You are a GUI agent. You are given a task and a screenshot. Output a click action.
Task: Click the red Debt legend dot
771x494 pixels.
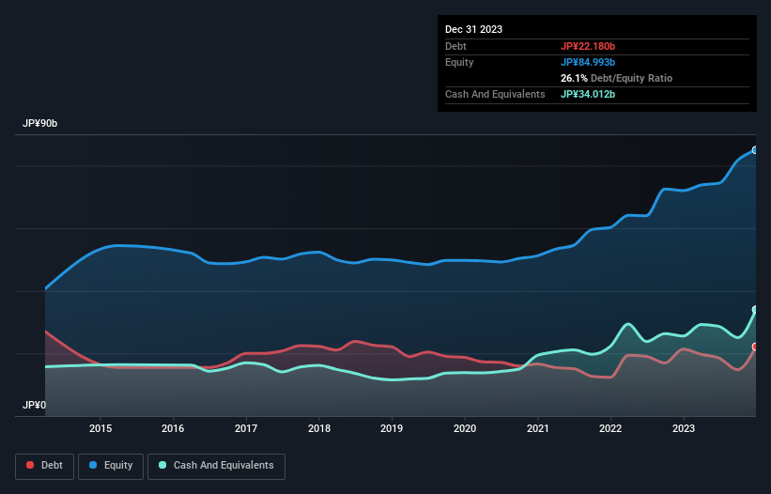point(30,465)
